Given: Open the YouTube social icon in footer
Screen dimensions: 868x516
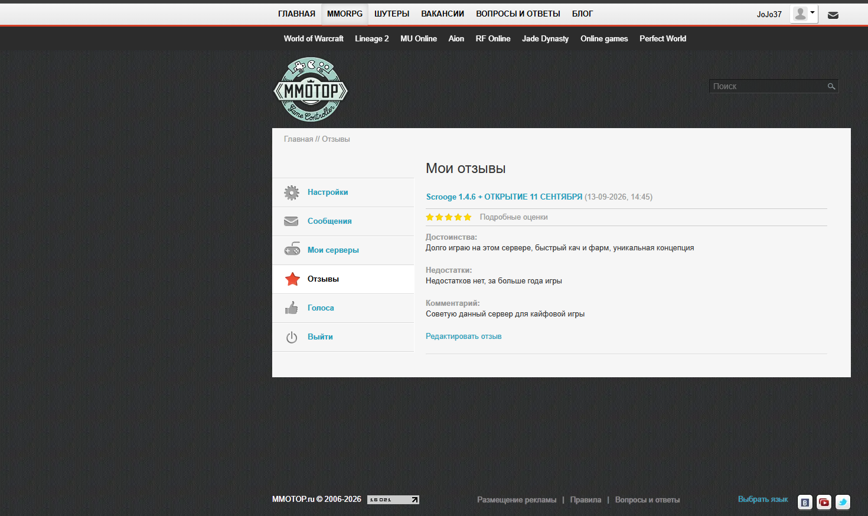Looking at the screenshot, I should click(x=824, y=502).
